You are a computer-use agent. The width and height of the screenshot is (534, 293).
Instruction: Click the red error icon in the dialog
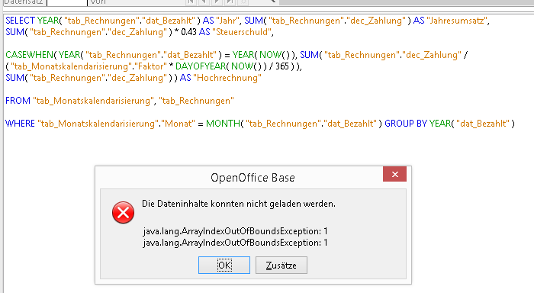(x=123, y=213)
